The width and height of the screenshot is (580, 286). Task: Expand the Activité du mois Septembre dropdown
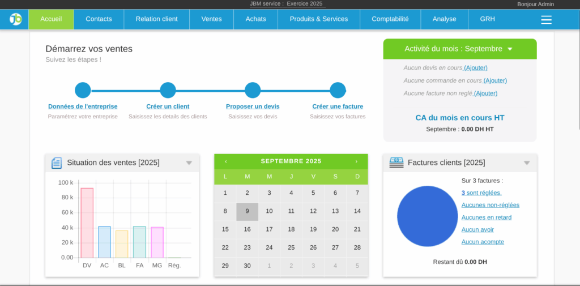click(510, 49)
